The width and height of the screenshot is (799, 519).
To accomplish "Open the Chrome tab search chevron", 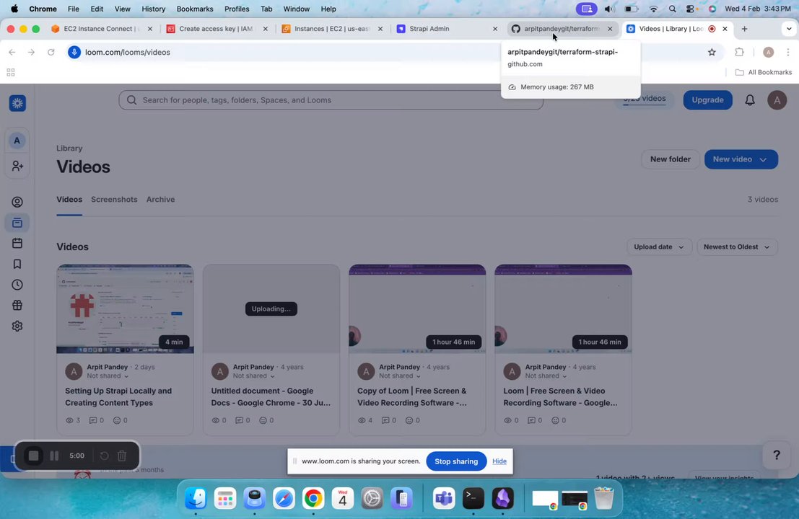I will coord(789,29).
